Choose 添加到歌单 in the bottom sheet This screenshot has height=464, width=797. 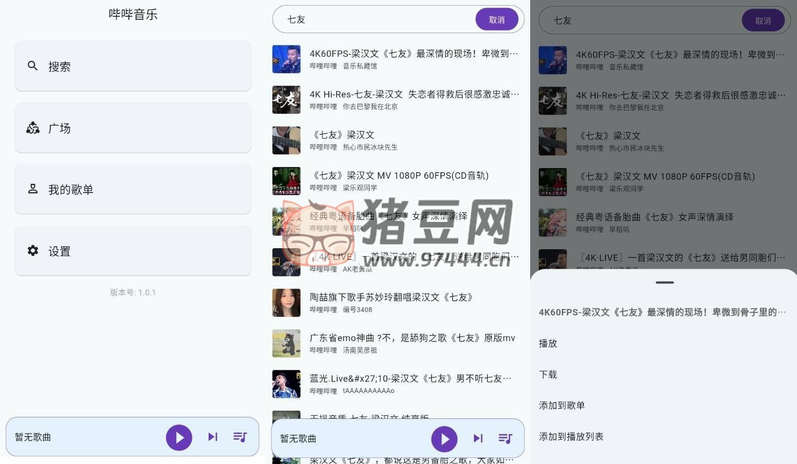coord(562,405)
